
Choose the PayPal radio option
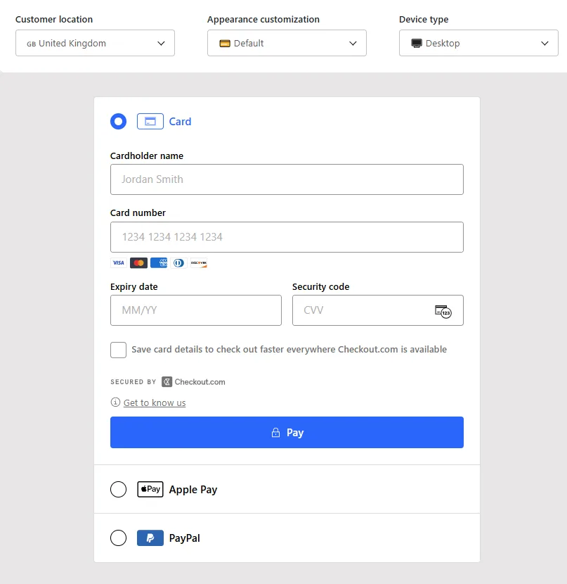pyautogui.click(x=118, y=538)
